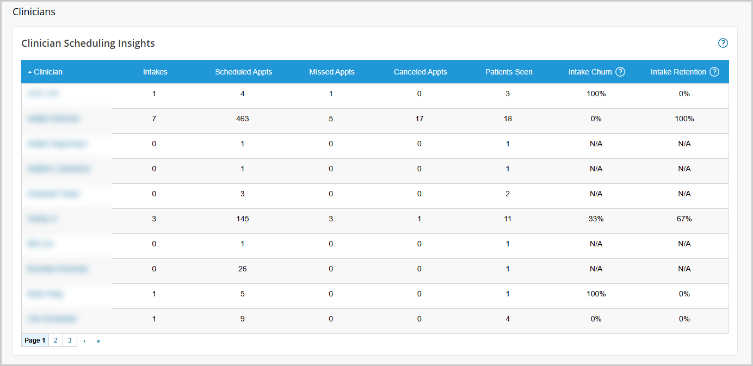Click the Clinician Scheduling Insights title

tap(88, 44)
